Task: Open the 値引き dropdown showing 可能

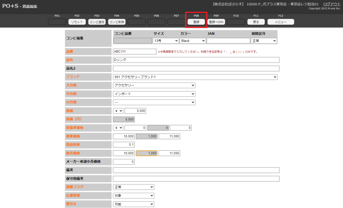Action: click(133, 204)
